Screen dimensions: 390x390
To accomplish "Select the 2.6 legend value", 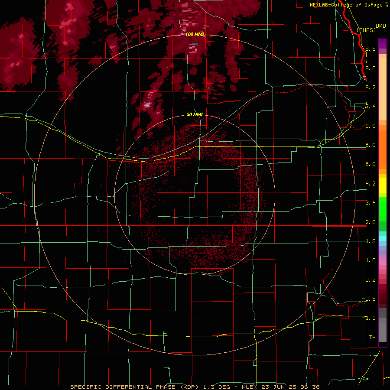I will 370,222.
